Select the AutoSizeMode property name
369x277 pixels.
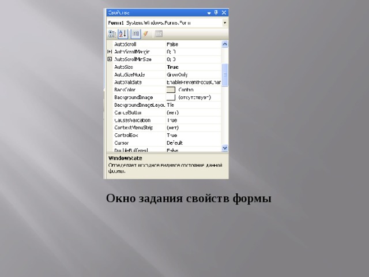click(x=129, y=74)
